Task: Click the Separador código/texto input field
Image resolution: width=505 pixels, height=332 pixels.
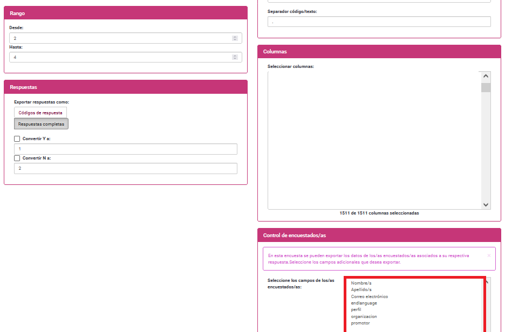Action: coord(379,22)
